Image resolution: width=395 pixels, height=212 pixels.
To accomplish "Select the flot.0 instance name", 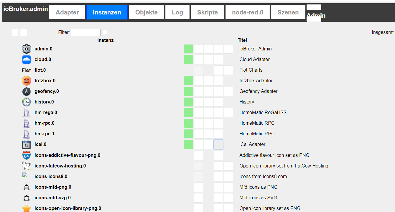I will (40, 70).
